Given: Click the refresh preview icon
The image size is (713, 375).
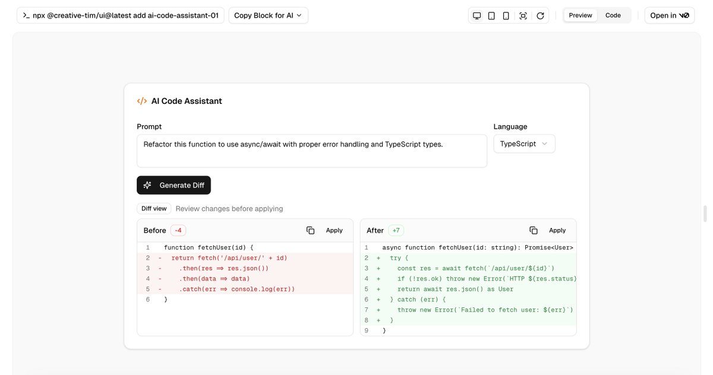Looking at the screenshot, I should [x=540, y=15].
